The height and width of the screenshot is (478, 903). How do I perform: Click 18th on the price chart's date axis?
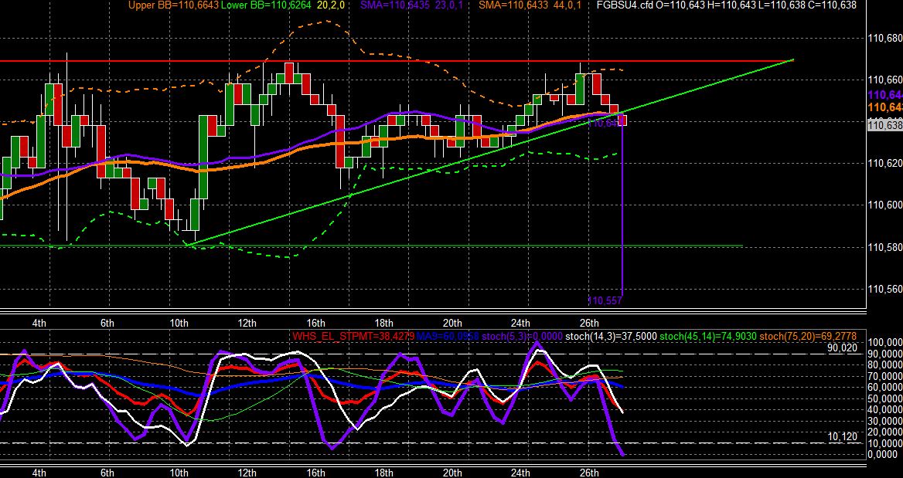click(x=383, y=322)
